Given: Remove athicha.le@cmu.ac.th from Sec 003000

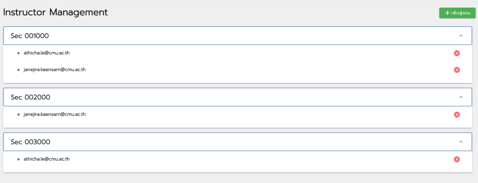Looking at the screenshot, I should (x=457, y=159).
